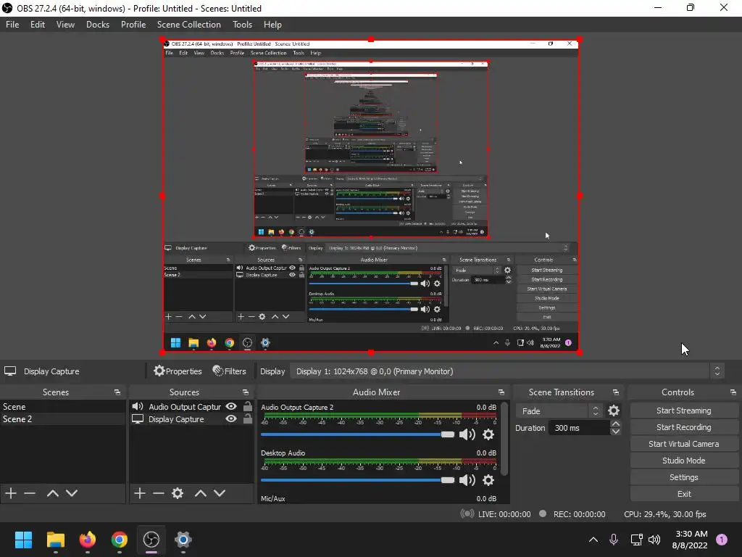Screen dimensions: 742x557
Task: Pop out the Scene Transitions dock
Action: pos(616,392)
